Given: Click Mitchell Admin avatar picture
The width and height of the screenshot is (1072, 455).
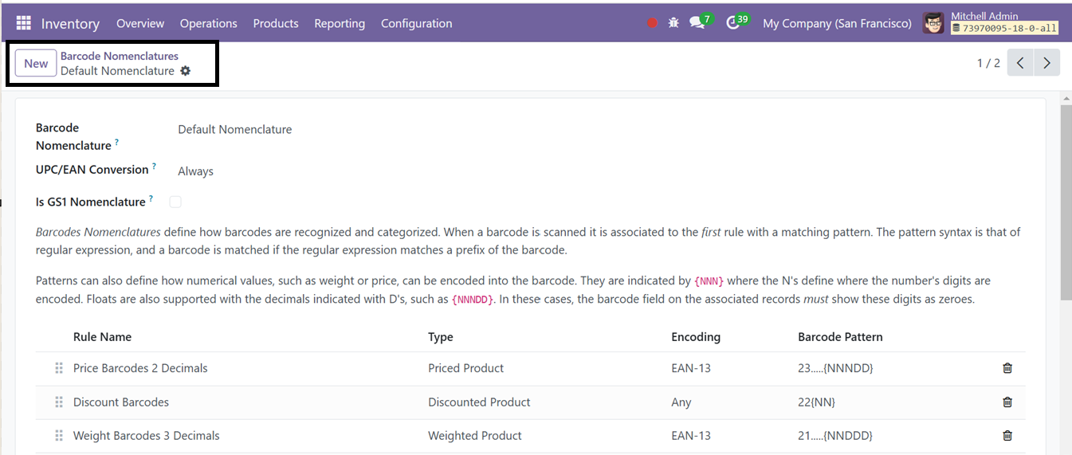Looking at the screenshot, I should [x=934, y=23].
